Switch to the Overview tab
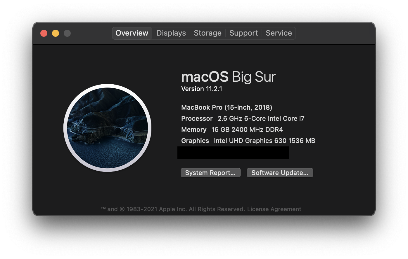The width and height of the screenshot is (408, 259). (132, 33)
